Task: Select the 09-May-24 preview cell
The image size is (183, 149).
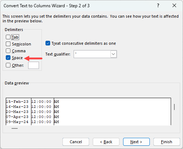Action: tap(17, 122)
